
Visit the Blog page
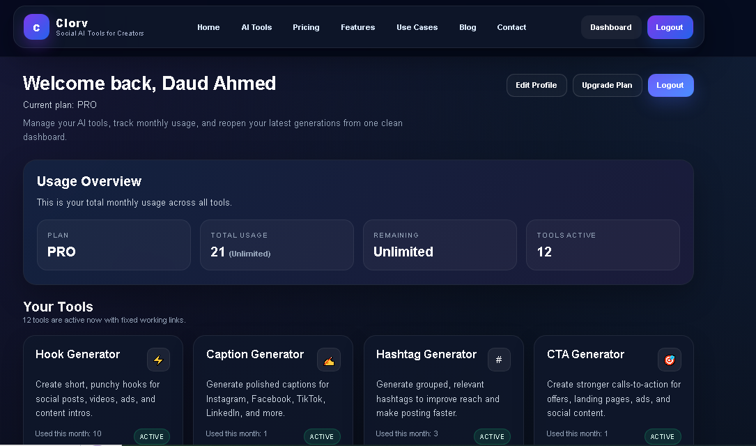click(468, 27)
